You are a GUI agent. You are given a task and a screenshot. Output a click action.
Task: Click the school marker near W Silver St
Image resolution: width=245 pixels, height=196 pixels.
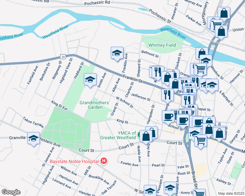(150, 191)
